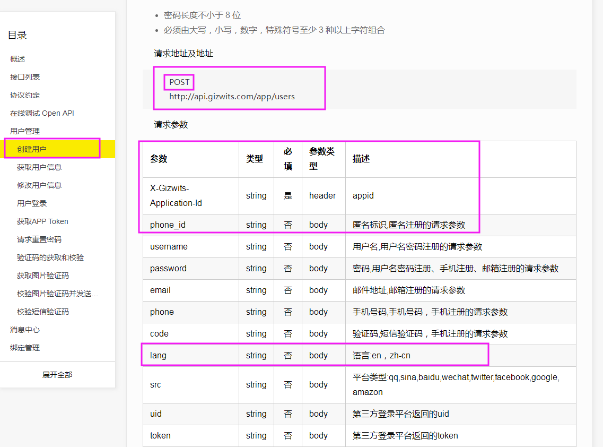The height and width of the screenshot is (447, 603).
Task: Go to 接口列表 in the table of contents
Action: pos(25,77)
